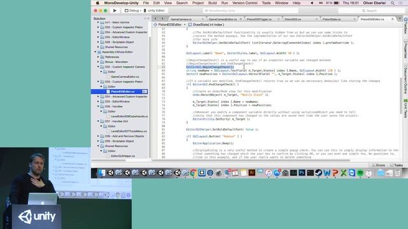
Task: Navigate back with the left arrow
Action: click(x=156, y=18)
